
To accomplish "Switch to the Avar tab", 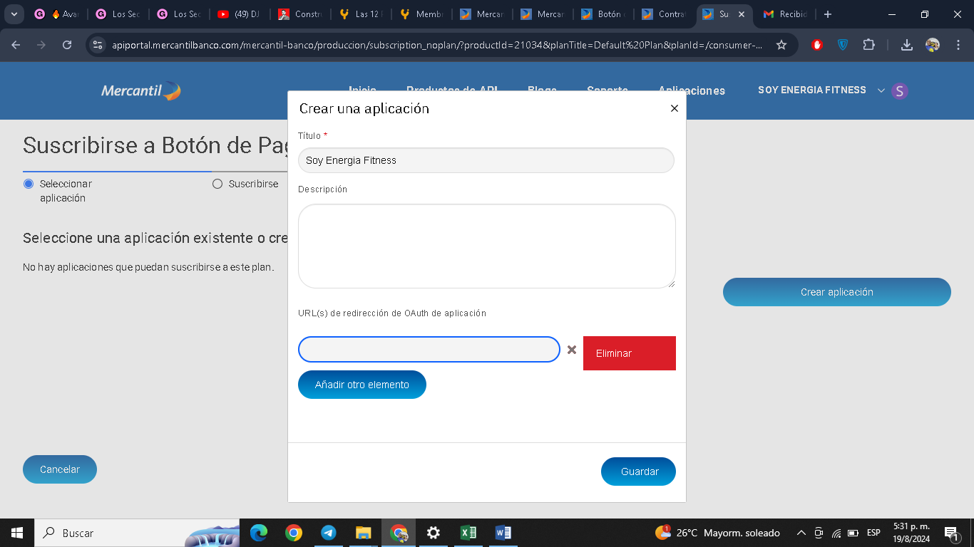I will [58, 14].
